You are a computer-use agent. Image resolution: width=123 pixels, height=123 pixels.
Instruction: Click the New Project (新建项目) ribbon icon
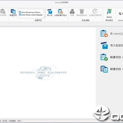(13, 12)
